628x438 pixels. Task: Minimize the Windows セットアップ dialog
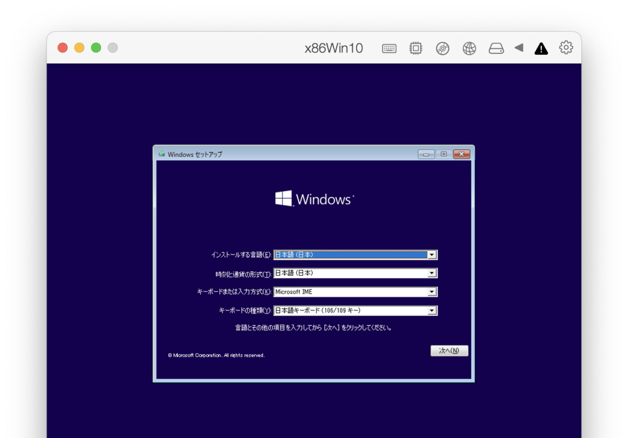click(426, 154)
